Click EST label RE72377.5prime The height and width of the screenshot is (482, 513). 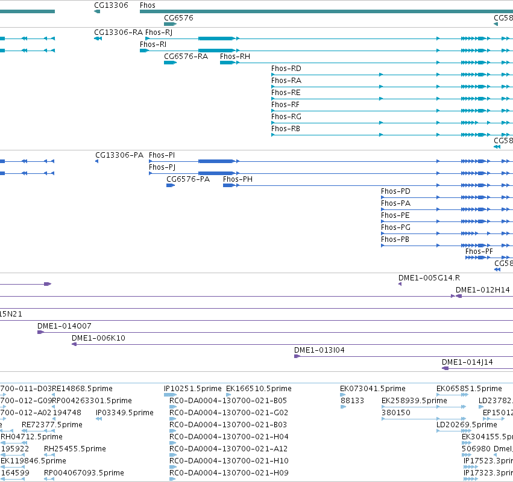(52, 425)
